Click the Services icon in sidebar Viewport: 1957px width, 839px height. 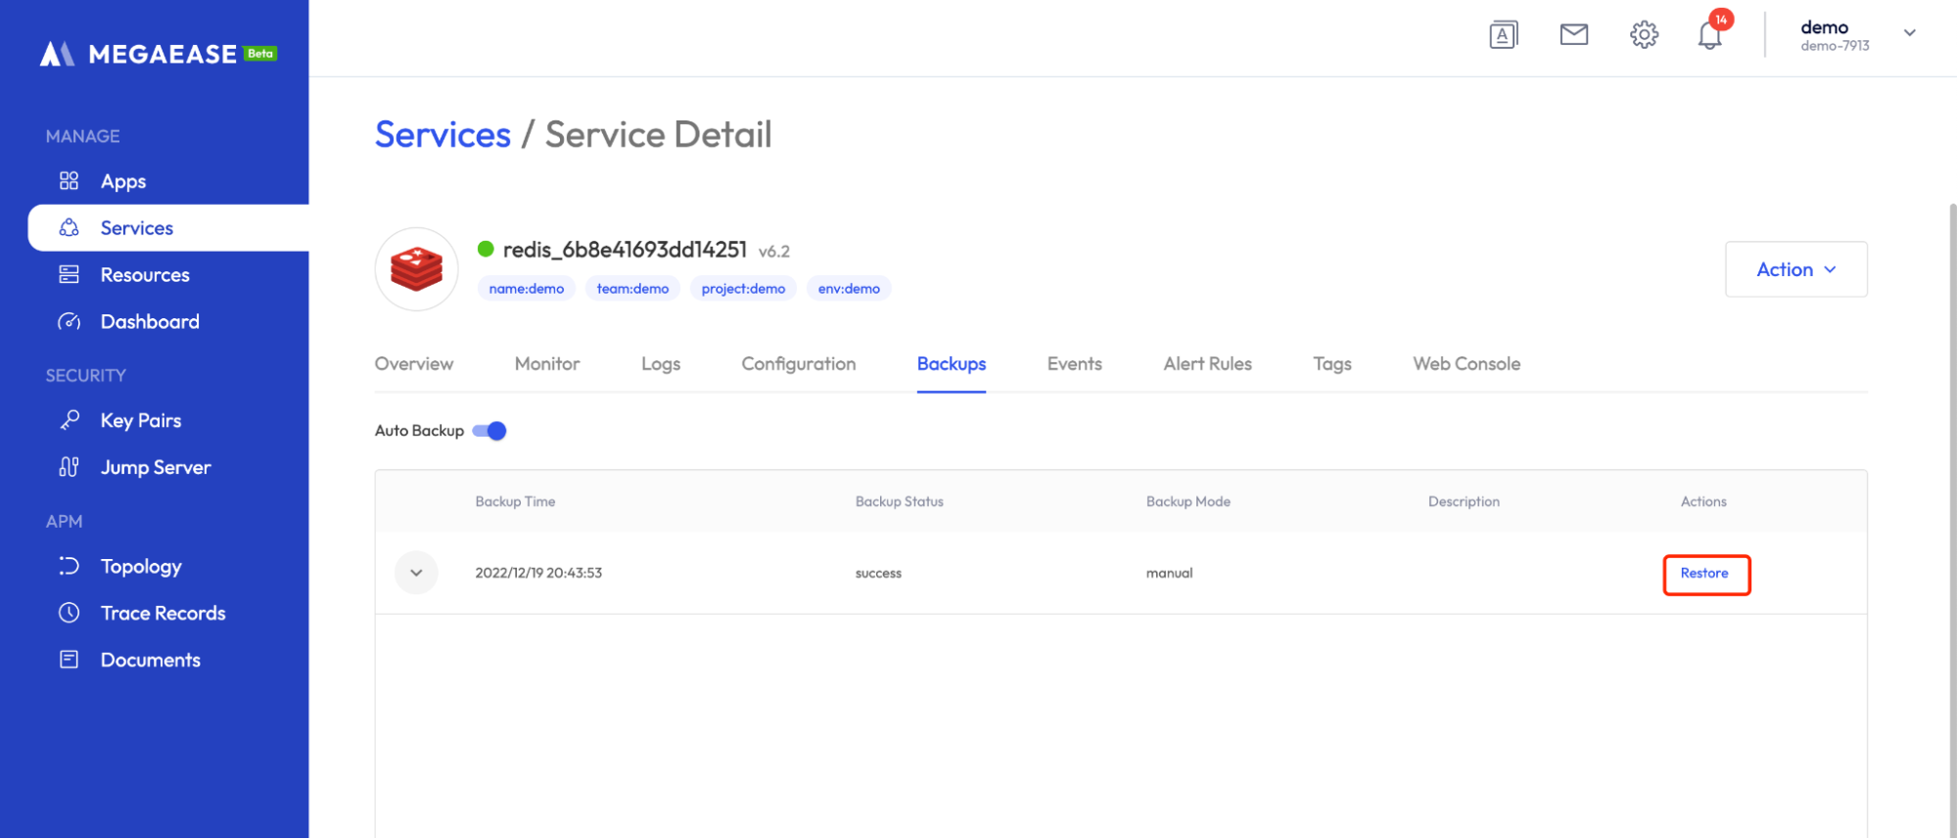[69, 228]
